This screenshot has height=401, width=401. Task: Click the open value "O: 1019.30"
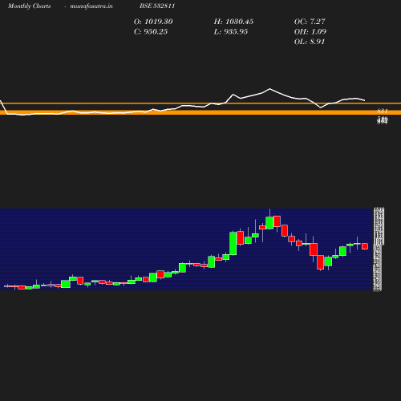153,22
